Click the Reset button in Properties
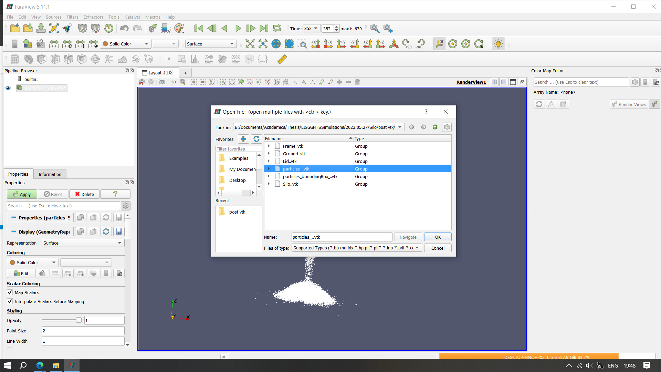The image size is (661, 372). pyautogui.click(x=53, y=194)
